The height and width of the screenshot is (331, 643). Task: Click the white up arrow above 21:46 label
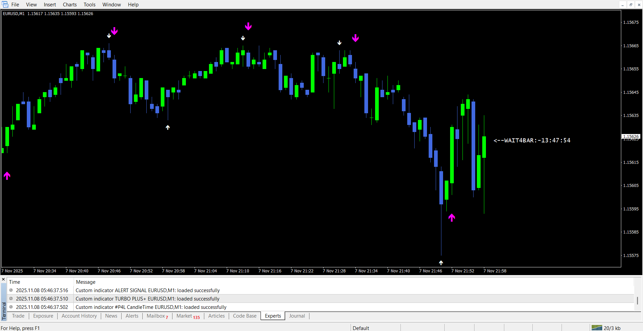coord(441,263)
